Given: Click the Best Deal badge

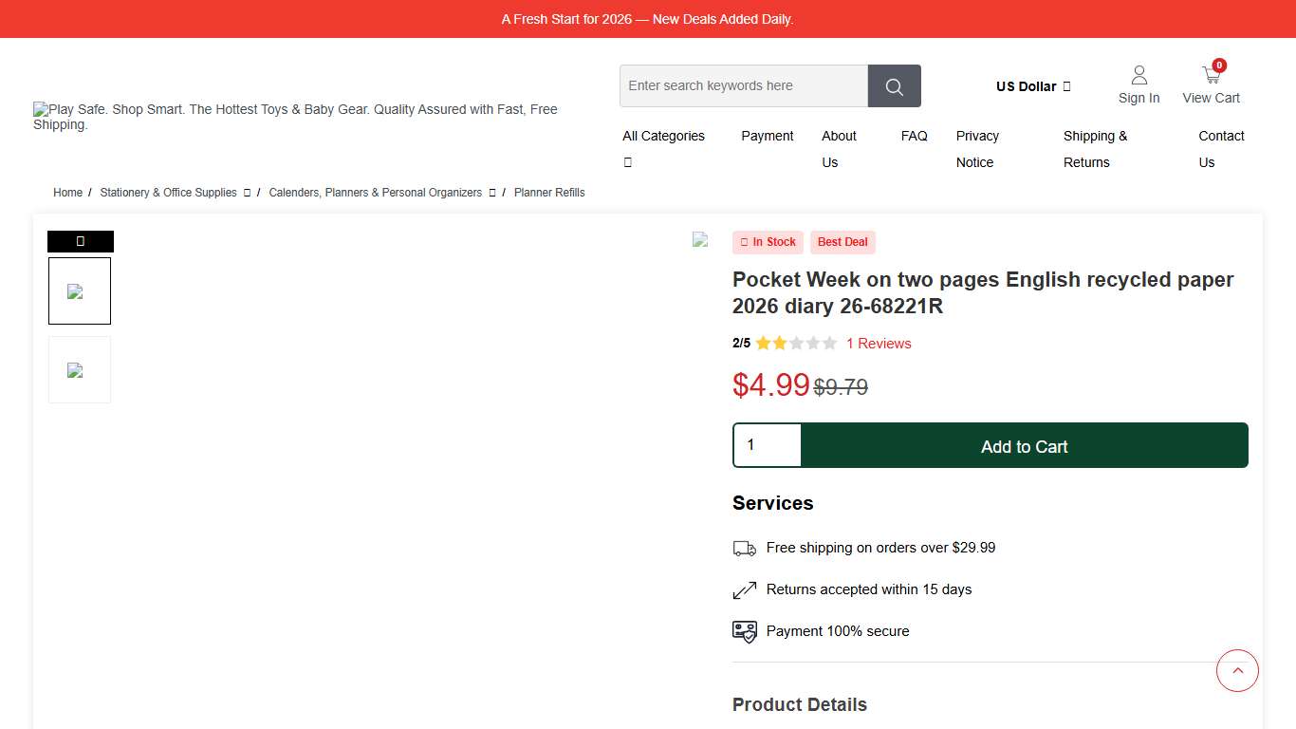Looking at the screenshot, I should pos(842,242).
